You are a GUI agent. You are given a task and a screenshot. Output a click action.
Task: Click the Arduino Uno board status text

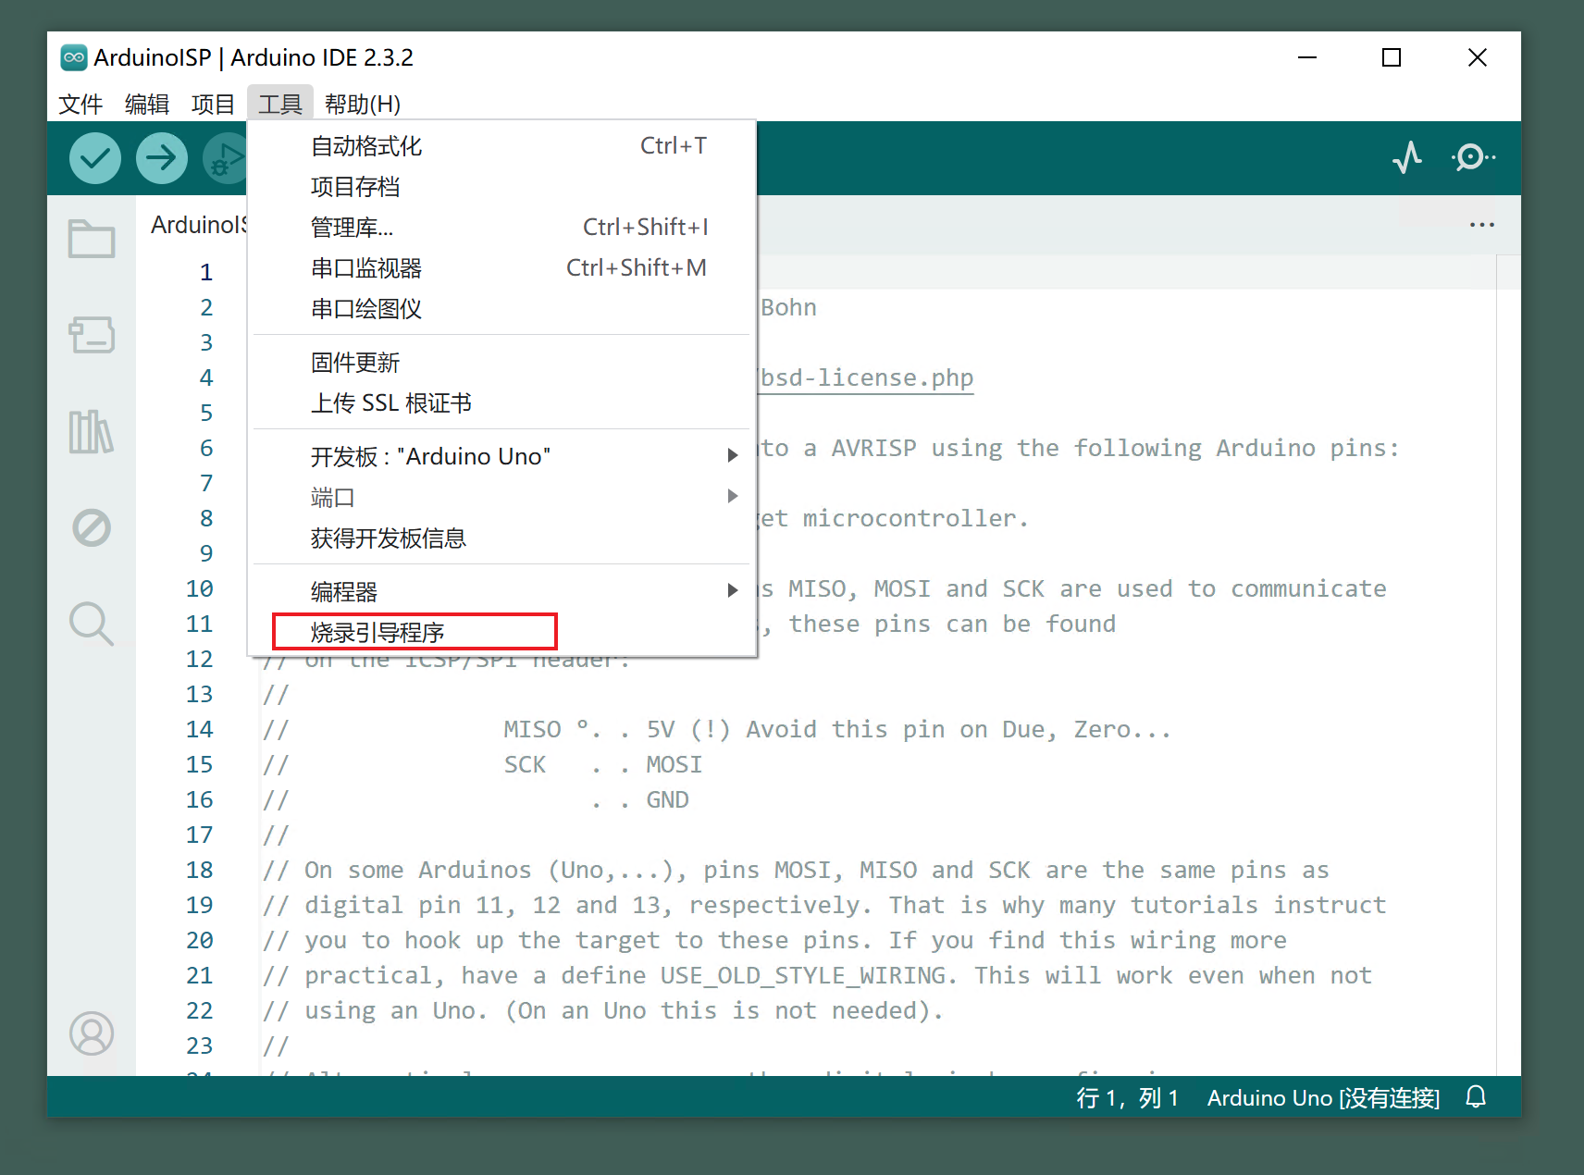click(x=1323, y=1098)
